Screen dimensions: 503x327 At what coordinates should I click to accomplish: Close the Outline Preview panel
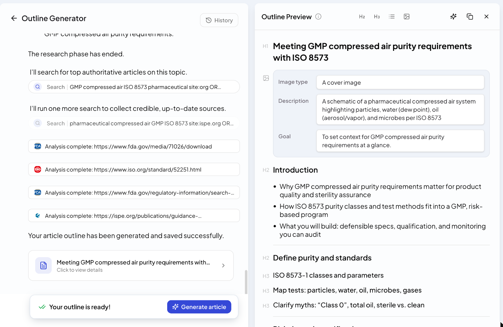pos(487,16)
